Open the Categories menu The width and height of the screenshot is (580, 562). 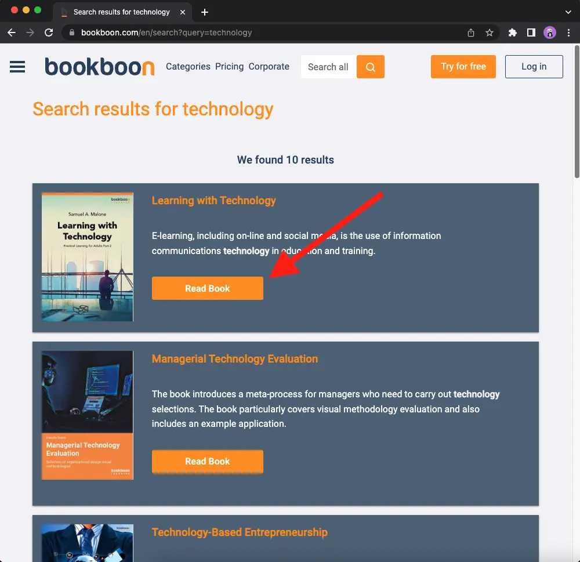[188, 67]
